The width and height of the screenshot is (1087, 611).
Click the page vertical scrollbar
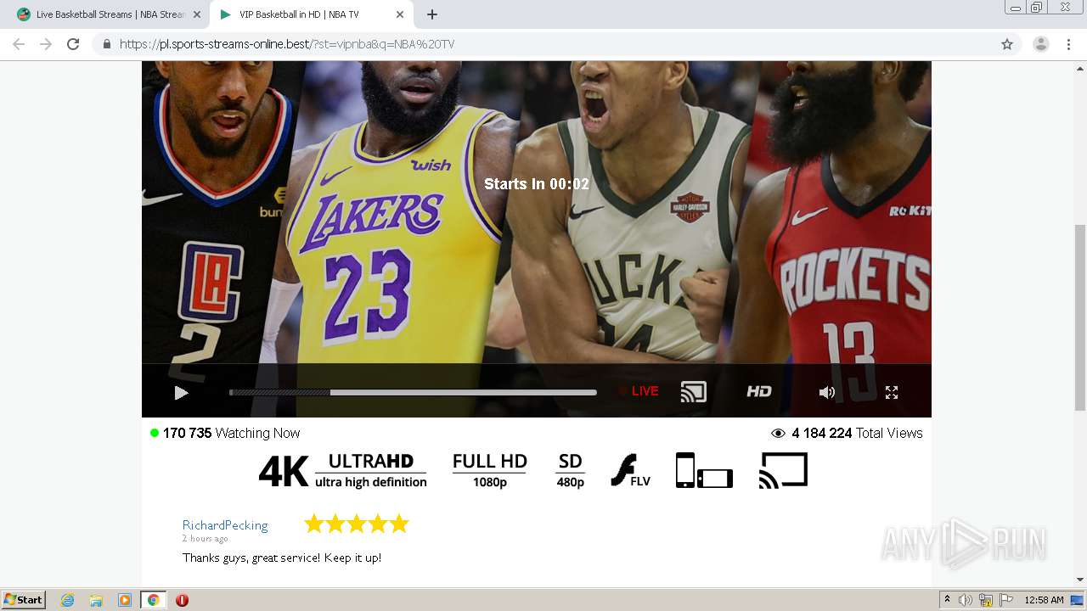(x=1080, y=318)
